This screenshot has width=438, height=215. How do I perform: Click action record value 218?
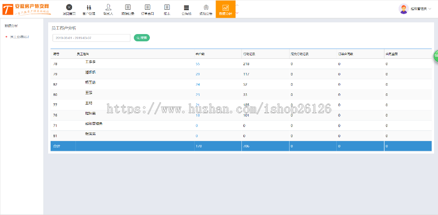point(246,64)
